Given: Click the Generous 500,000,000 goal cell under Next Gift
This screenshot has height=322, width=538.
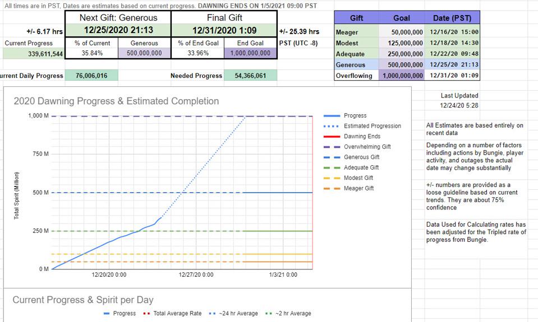Looking at the screenshot, I should click(144, 53).
